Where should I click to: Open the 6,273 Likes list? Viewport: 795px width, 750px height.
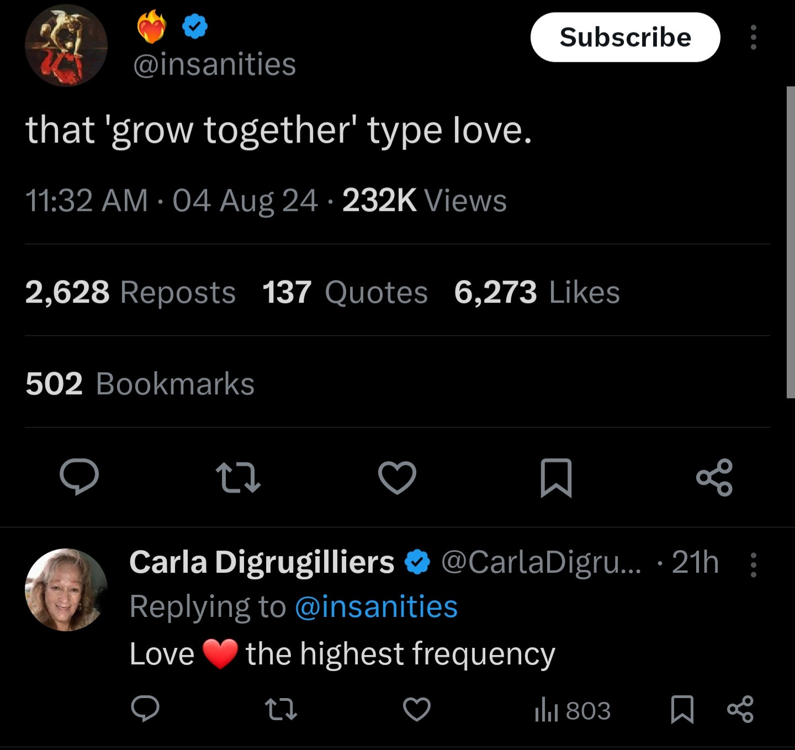click(x=537, y=292)
